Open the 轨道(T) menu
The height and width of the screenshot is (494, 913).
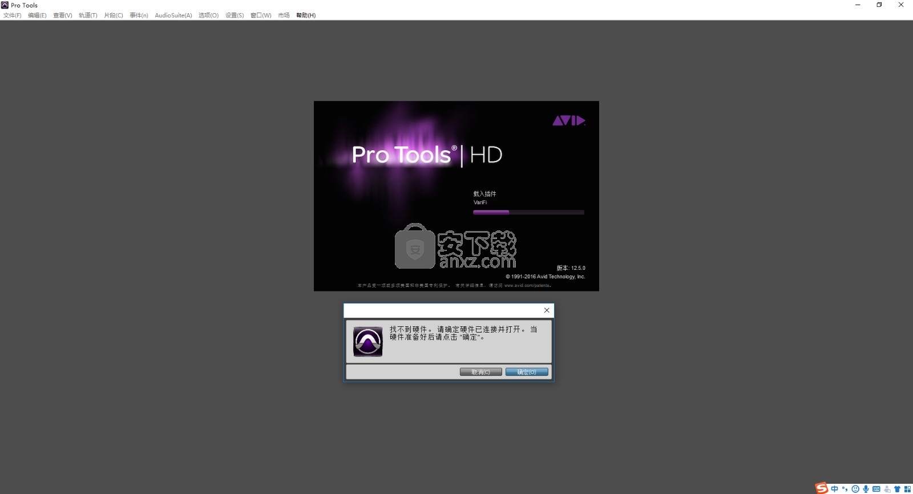point(88,15)
